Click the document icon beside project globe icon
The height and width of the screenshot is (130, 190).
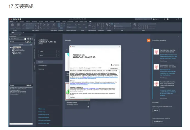coord(30,39)
